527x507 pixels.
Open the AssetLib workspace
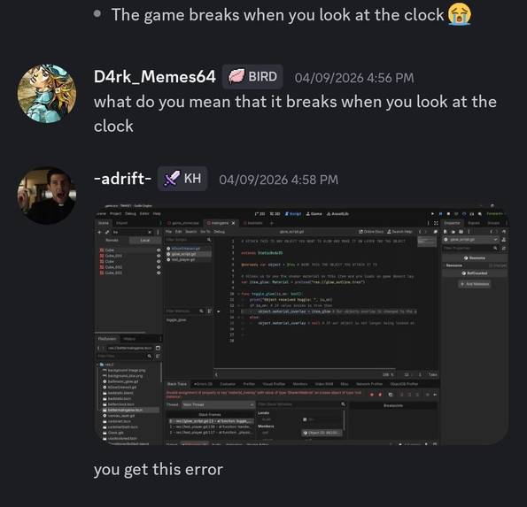point(337,213)
